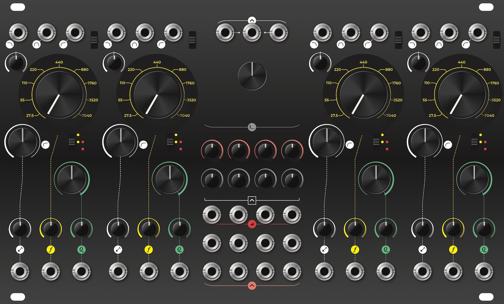Click the red triangle icon between the center jack rows
This screenshot has height=304, width=504.
252,224
